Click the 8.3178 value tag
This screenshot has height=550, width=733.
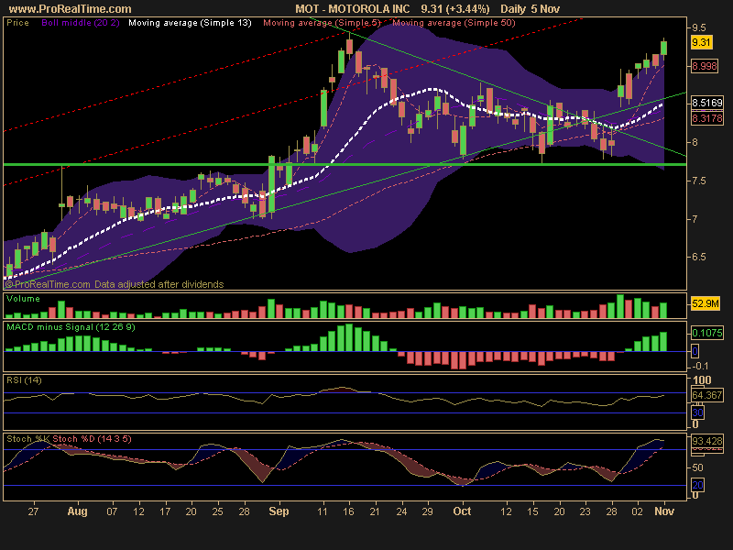pos(706,118)
